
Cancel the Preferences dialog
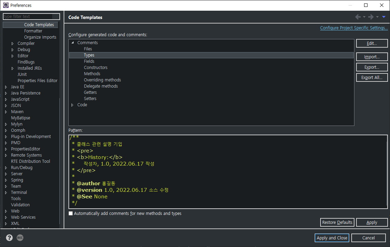pyautogui.click(x=368, y=238)
